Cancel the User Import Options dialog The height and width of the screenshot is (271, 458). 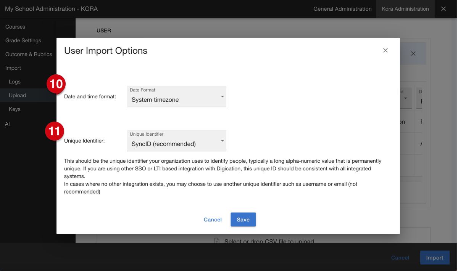(x=213, y=220)
